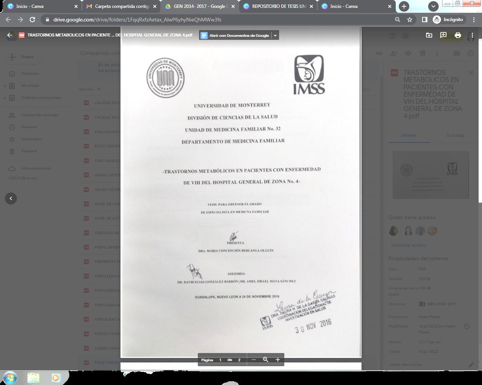Reload the current page

pyautogui.click(x=32, y=20)
